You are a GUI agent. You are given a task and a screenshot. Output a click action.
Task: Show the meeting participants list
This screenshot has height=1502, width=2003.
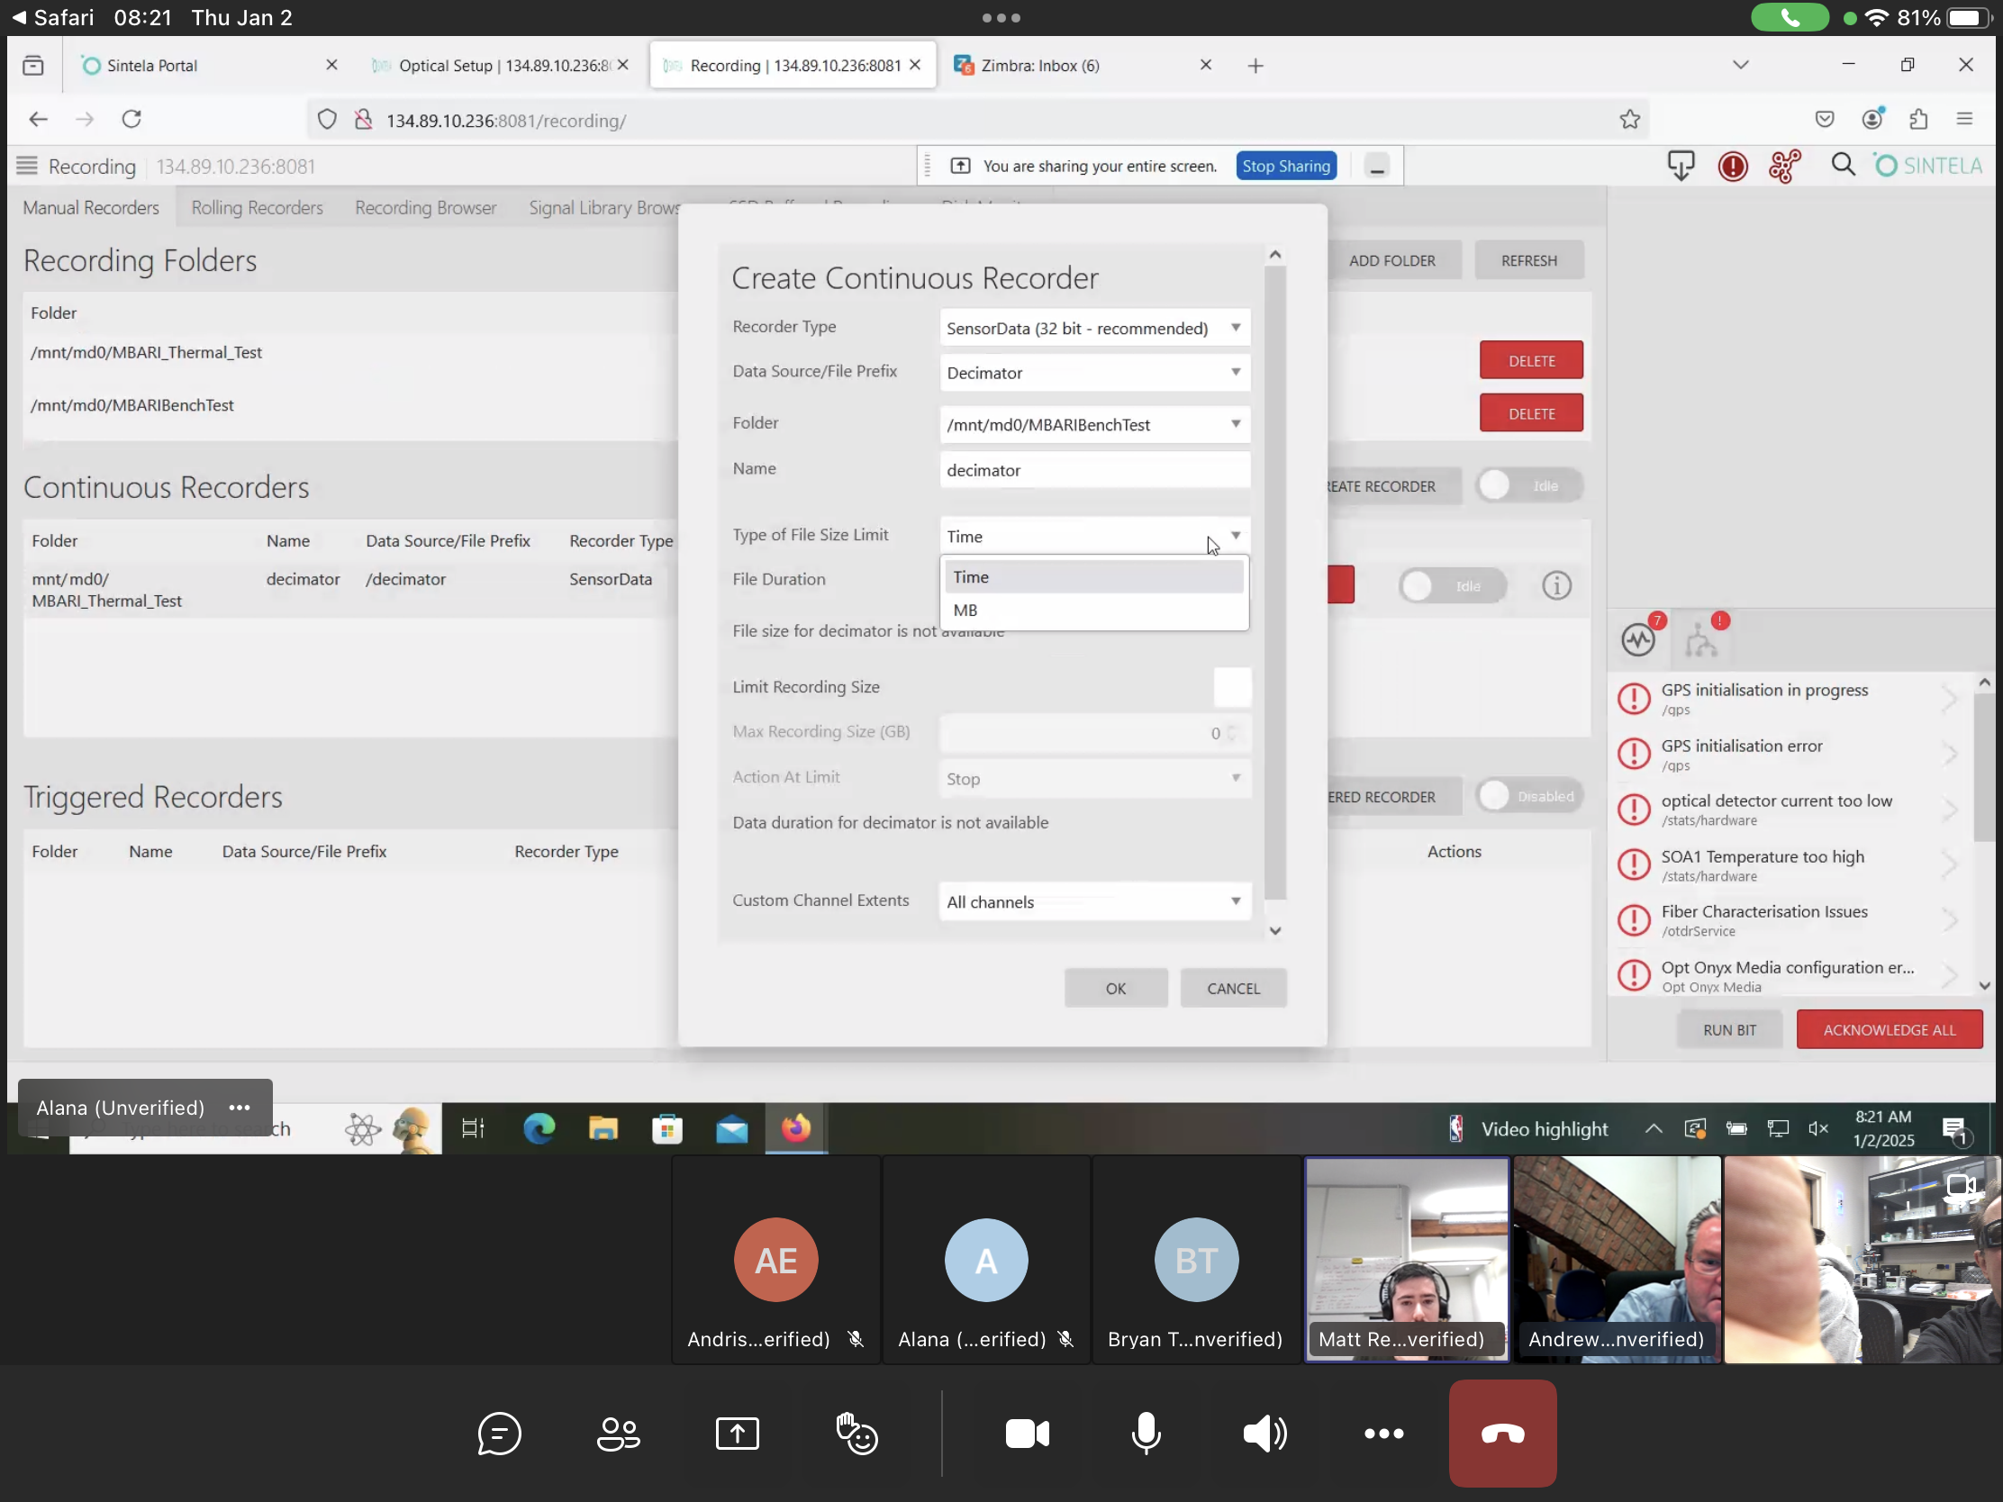click(619, 1434)
